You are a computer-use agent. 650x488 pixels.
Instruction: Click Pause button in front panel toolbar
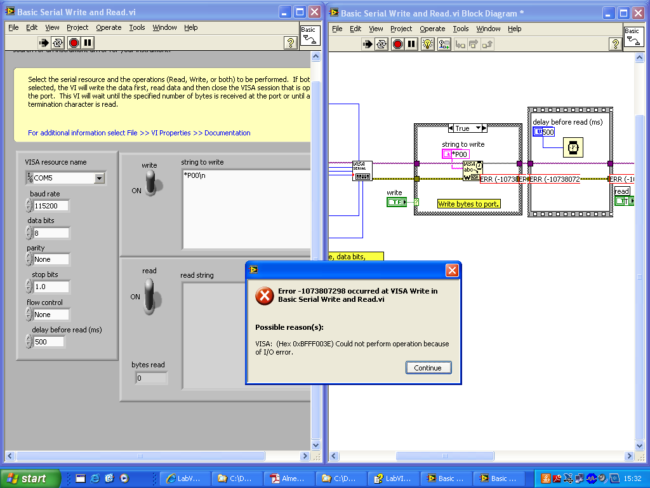tap(88, 43)
